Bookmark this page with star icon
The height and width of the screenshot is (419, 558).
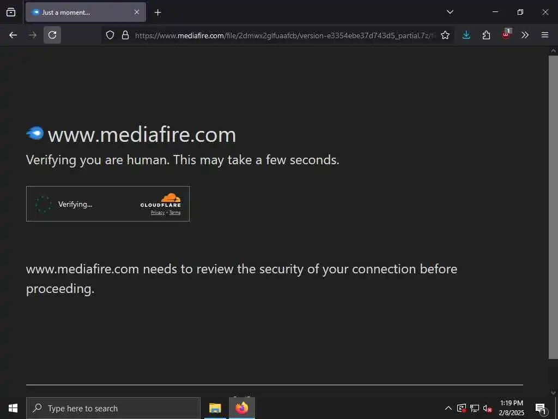click(x=445, y=35)
